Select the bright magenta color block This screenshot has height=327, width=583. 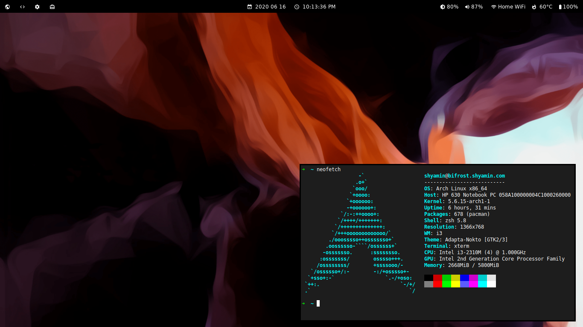(x=473, y=284)
